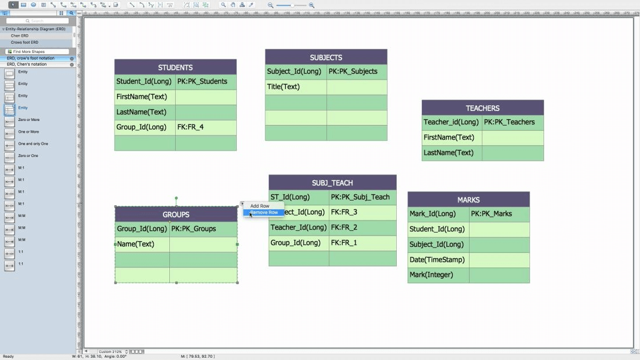The width and height of the screenshot is (640, 360).
Task: Select Chen ERD in library tree
Action: 20,36
